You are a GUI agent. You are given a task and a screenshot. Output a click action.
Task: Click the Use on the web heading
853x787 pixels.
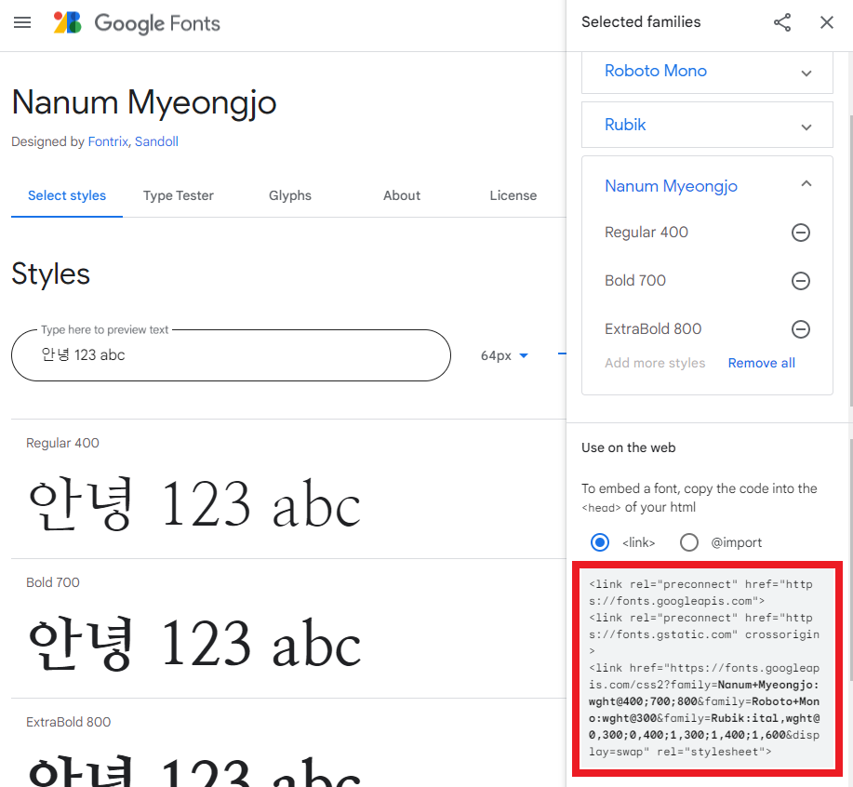click(628, 447)
